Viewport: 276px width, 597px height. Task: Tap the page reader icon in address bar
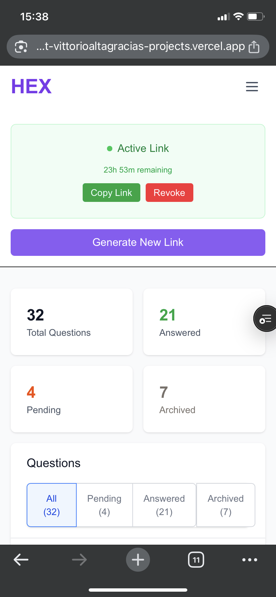pos(21,47)
